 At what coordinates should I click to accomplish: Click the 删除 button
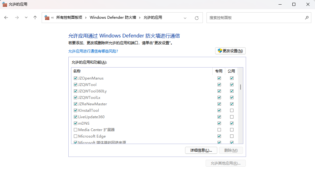231,150
